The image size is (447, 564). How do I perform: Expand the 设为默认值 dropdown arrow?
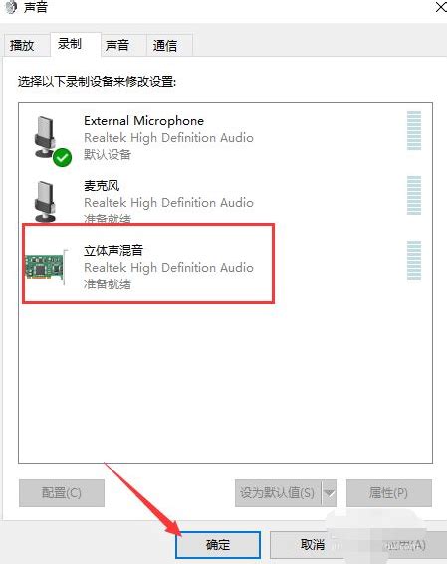(x=330, y=493)
